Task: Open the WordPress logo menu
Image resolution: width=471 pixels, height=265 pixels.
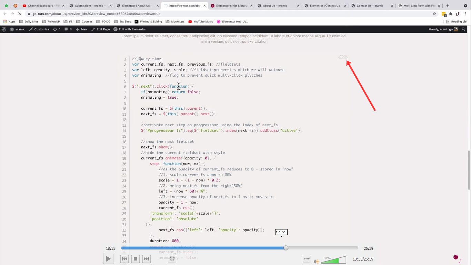Action: (x=4, y=29)
